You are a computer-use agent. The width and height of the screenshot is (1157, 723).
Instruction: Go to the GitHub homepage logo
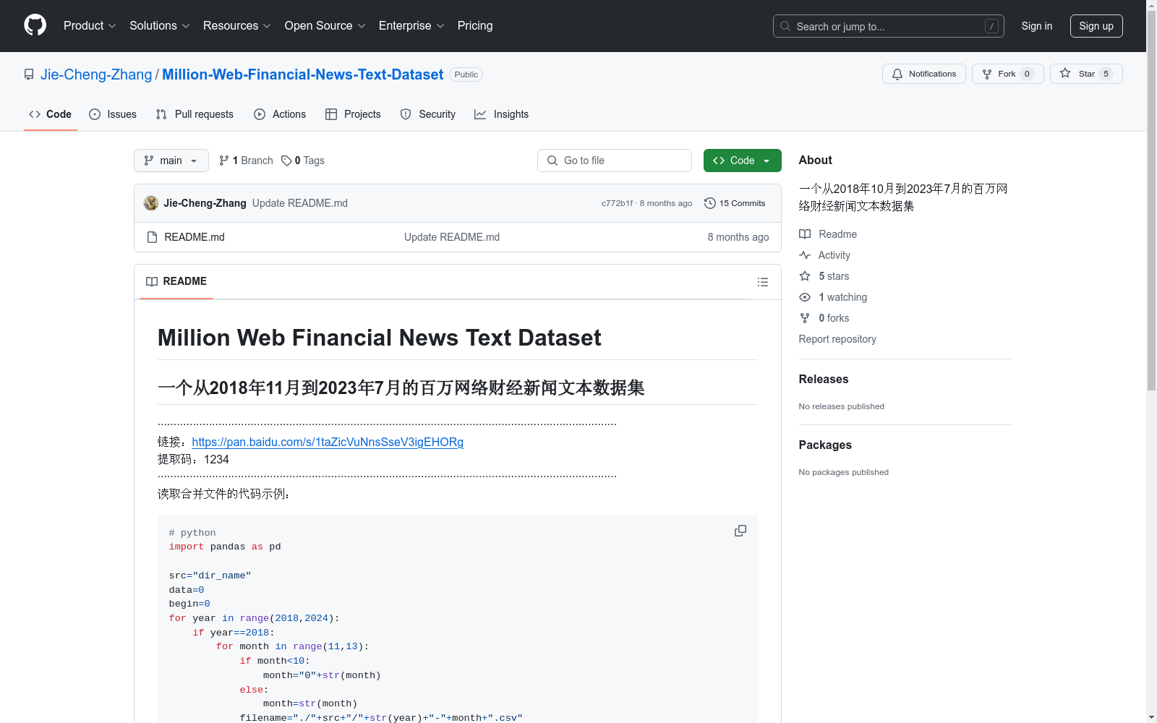coord(35,25)
